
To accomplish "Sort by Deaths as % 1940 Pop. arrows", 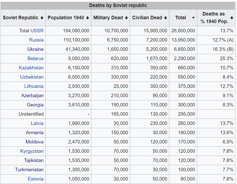I will coord(231,18).
